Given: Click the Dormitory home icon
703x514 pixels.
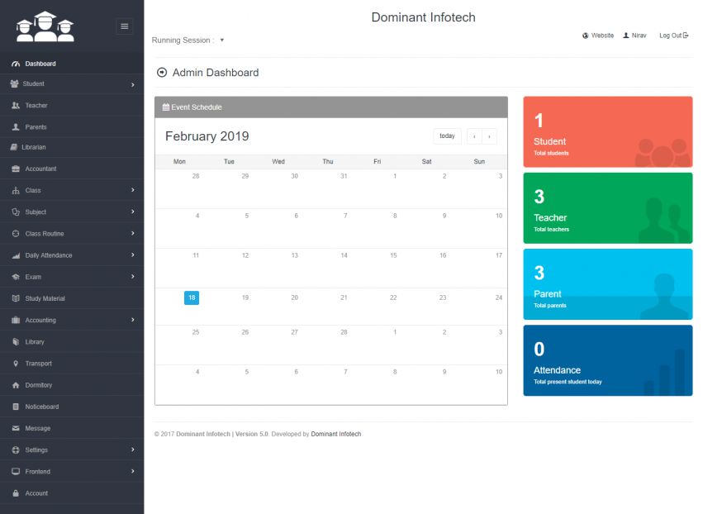Looking at the screenshot, I should click(x=16, y=385).
